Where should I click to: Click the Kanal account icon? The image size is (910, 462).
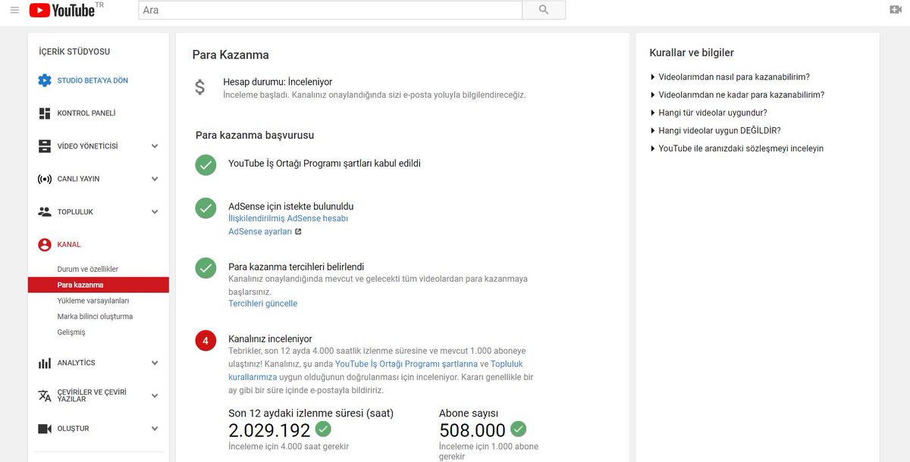tap(45, 245)
